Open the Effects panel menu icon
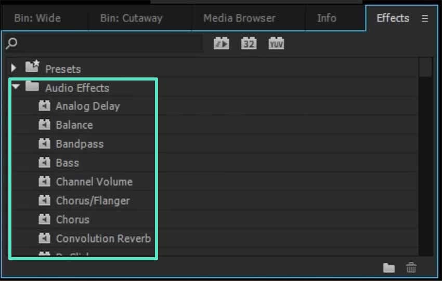This screenshot has width=442, height=281. 425,18
